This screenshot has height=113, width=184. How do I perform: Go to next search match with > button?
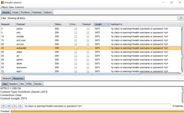pos(20,106)
